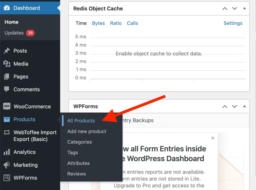Click the Comments speech bubble icon
Image resolution: width=256 pixels, height=190 pixels.
pyautogui.click(x=7, y=89)
